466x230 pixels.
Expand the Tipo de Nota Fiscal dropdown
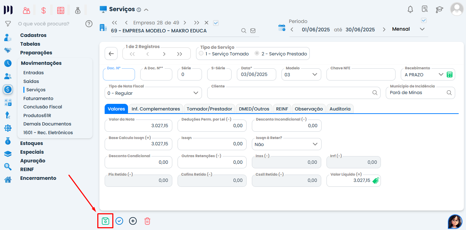153,93
